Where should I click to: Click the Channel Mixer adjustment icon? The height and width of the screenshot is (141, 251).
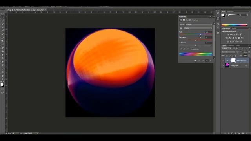click(239, 38)
